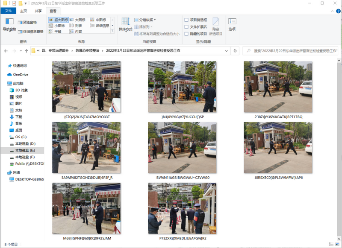Screen dimensions: 342x248
Task: Select thumbnail P73ZXR)[XMEDLIUEAPG%]R2
Action: point(183,211)
